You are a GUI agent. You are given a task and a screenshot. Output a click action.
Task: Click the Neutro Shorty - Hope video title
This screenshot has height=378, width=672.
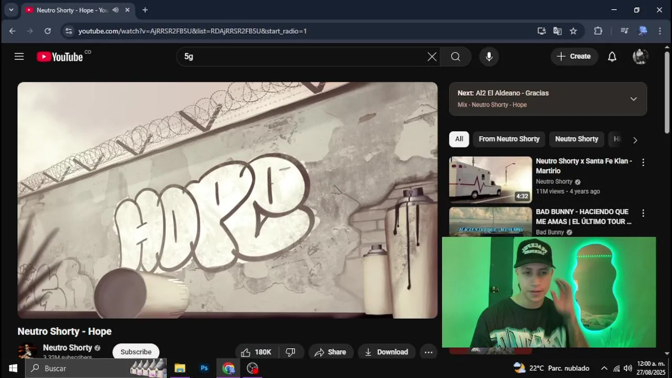(65, 331)
